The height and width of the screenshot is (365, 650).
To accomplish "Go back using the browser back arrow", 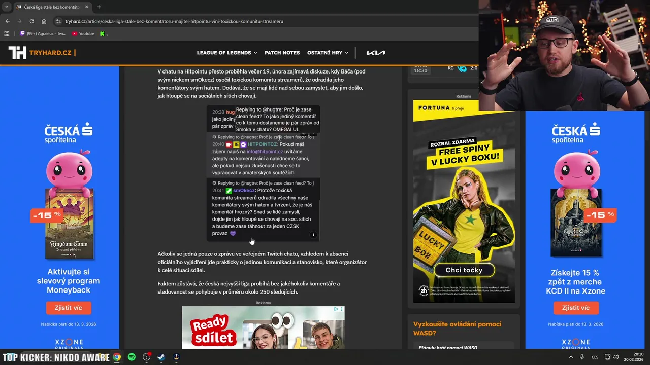I will [7, 21].
